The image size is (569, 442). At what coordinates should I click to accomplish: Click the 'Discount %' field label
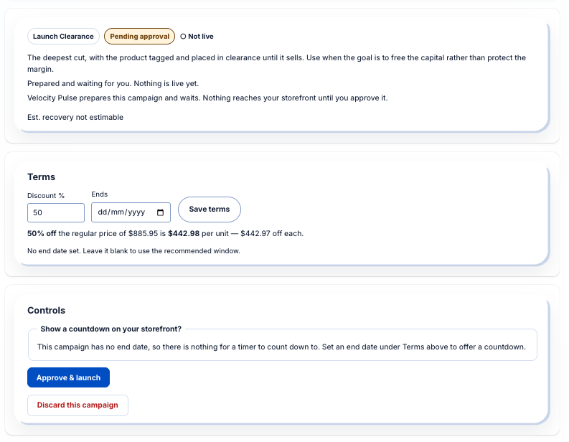click(x=46, y=196)
